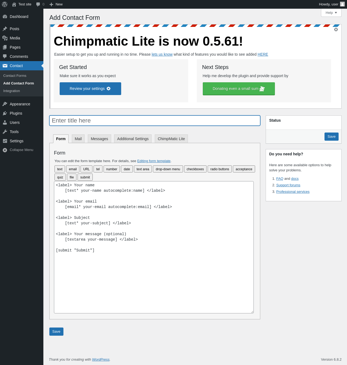Image resolution: width=347 pixels, height=365 pixels.
Task: Insert a submit form tag
Action: 85,177
